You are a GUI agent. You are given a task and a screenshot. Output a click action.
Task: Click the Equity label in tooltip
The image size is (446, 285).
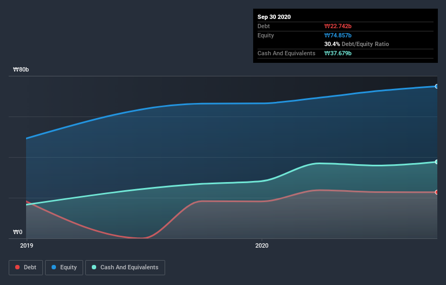(x=266, y=35)
